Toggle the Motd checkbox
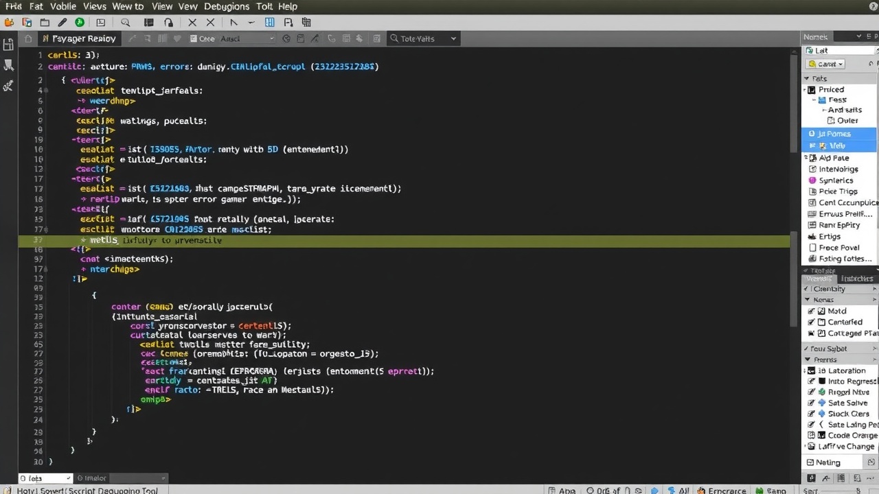The width and height of the screenshot is (879, 494). click(x=812, y=311)
